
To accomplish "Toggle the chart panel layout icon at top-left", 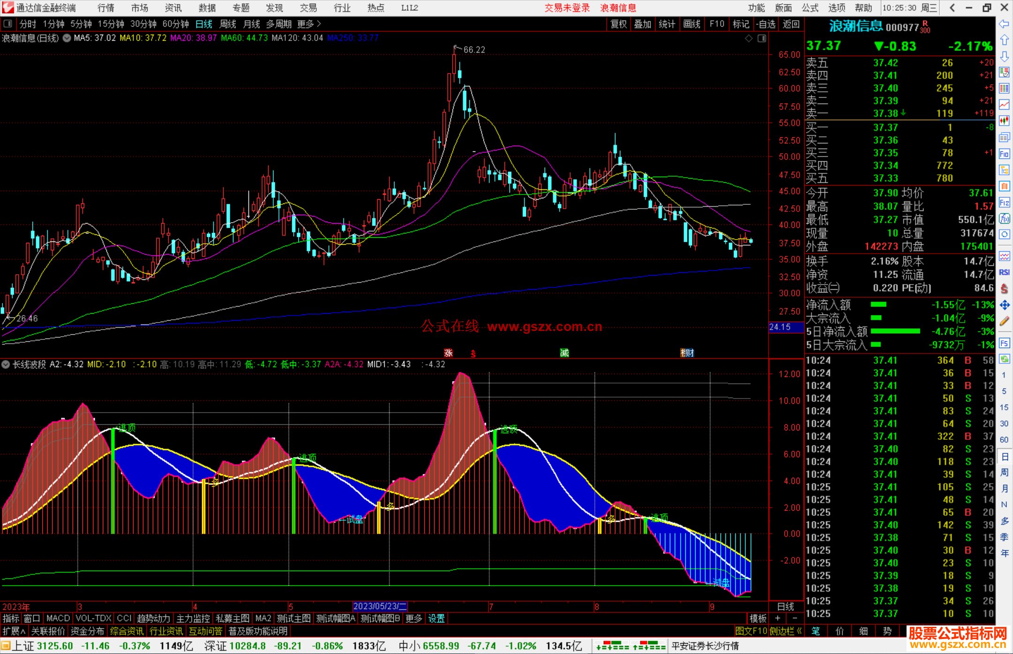I will 8,24.
